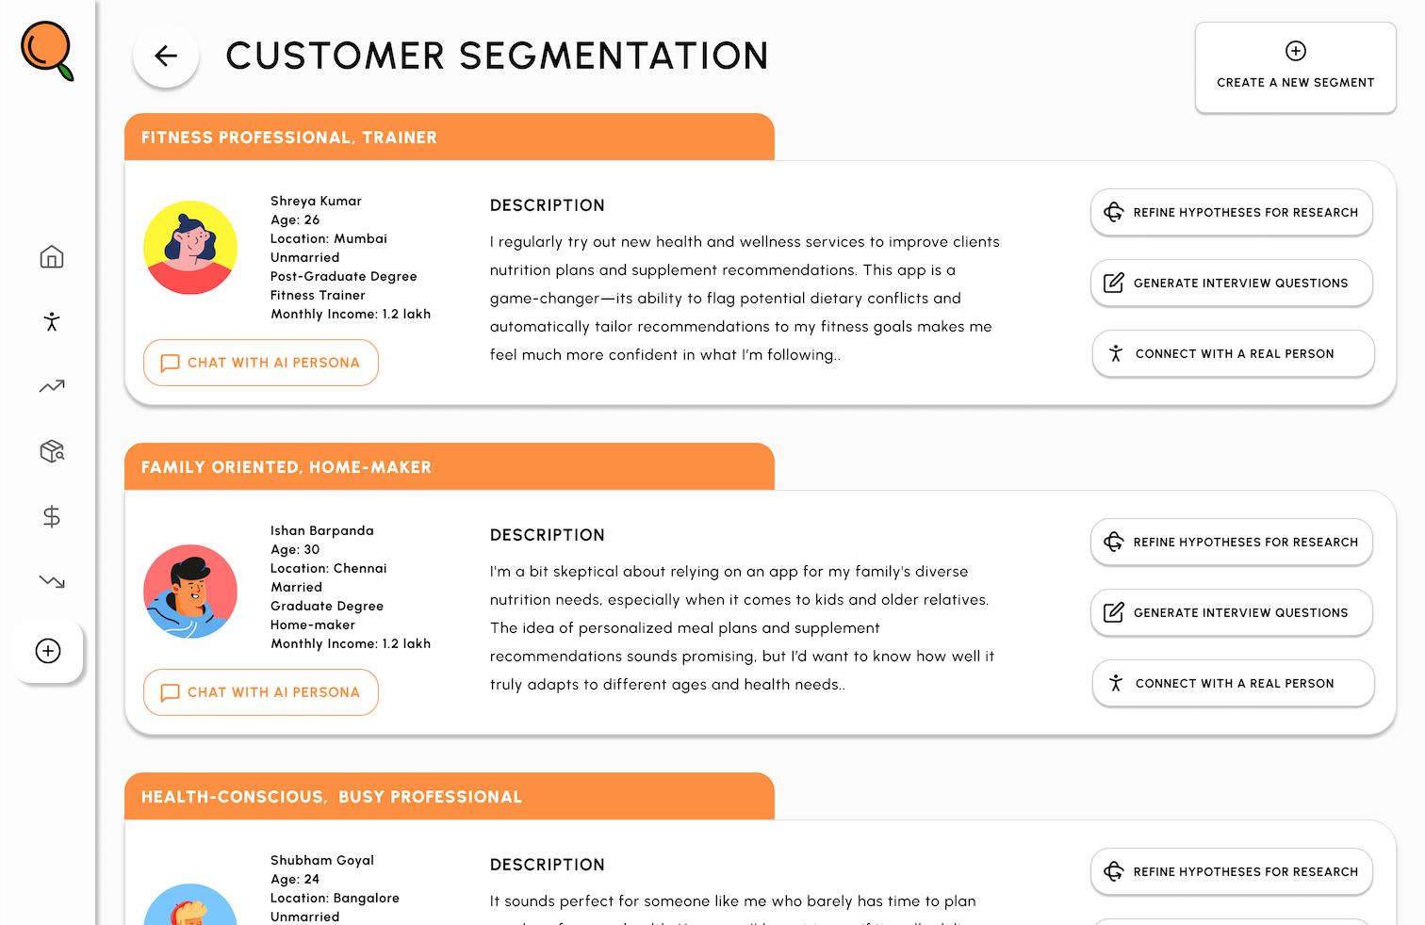Click the package search sidebar icon
Viewport: 1425px width, 925px height.
pos(52,451)
